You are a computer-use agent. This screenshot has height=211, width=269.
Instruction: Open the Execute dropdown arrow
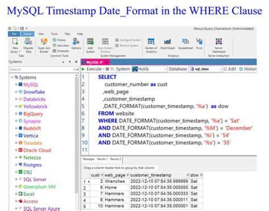click(104, 69)
